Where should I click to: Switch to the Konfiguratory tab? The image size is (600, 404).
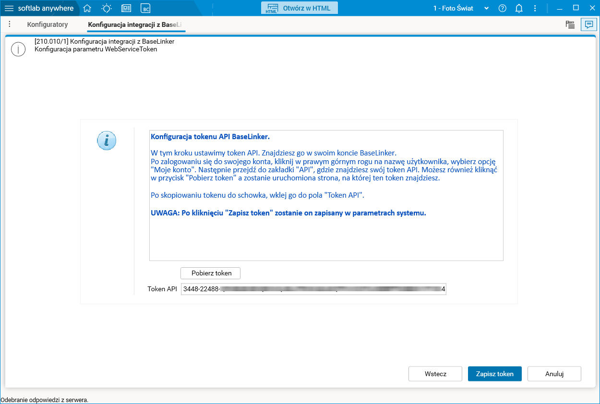pyautogui.click(x=48, y=24)
